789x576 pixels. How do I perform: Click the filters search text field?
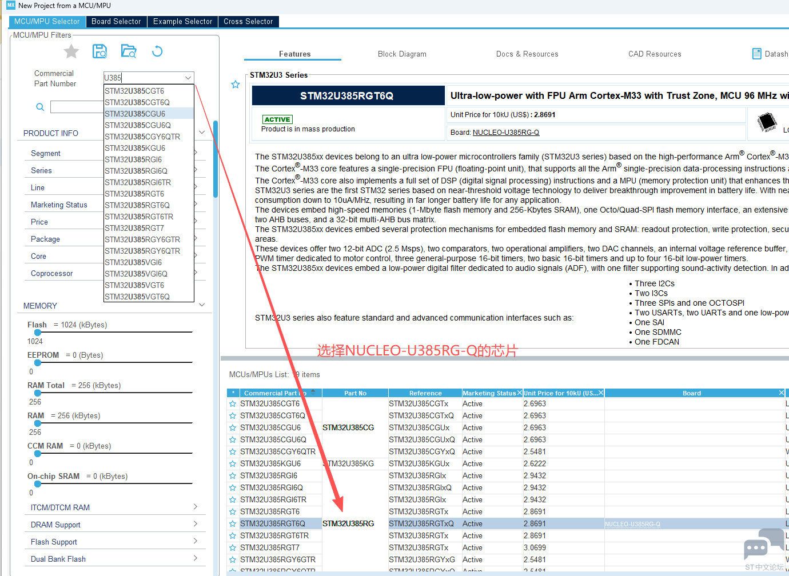coord(77,107)
